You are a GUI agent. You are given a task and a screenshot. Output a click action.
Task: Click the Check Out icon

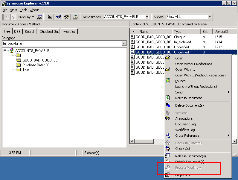[168, 148]
